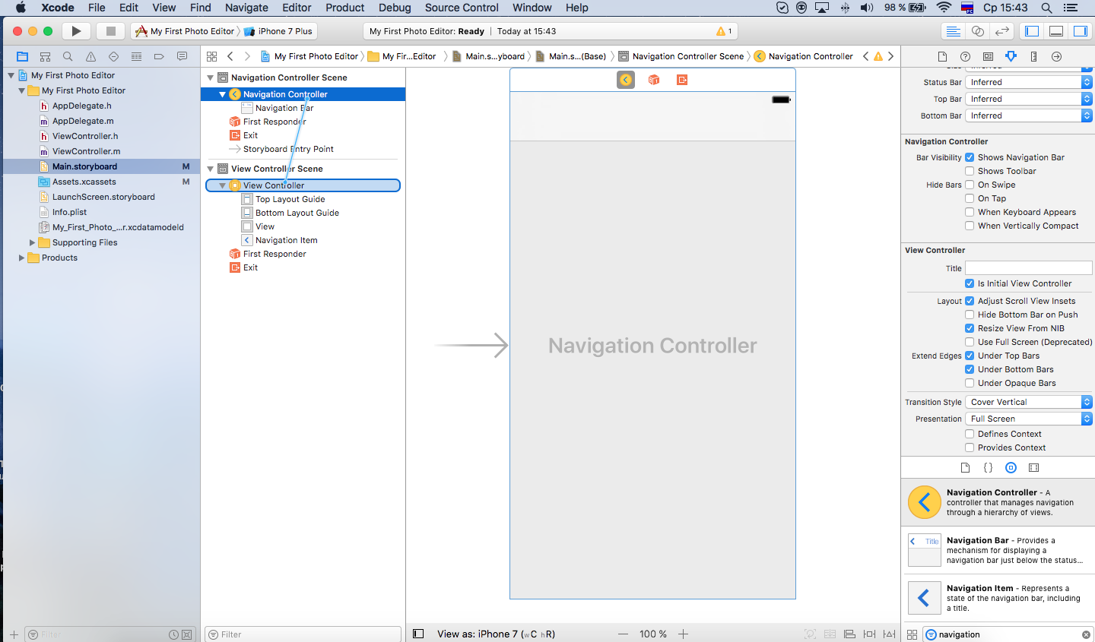Uncheck Shows Navigation Bar

[x=970, y=157]
